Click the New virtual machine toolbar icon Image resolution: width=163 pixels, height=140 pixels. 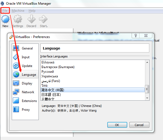pyautogui.click(x=5, y=19)
